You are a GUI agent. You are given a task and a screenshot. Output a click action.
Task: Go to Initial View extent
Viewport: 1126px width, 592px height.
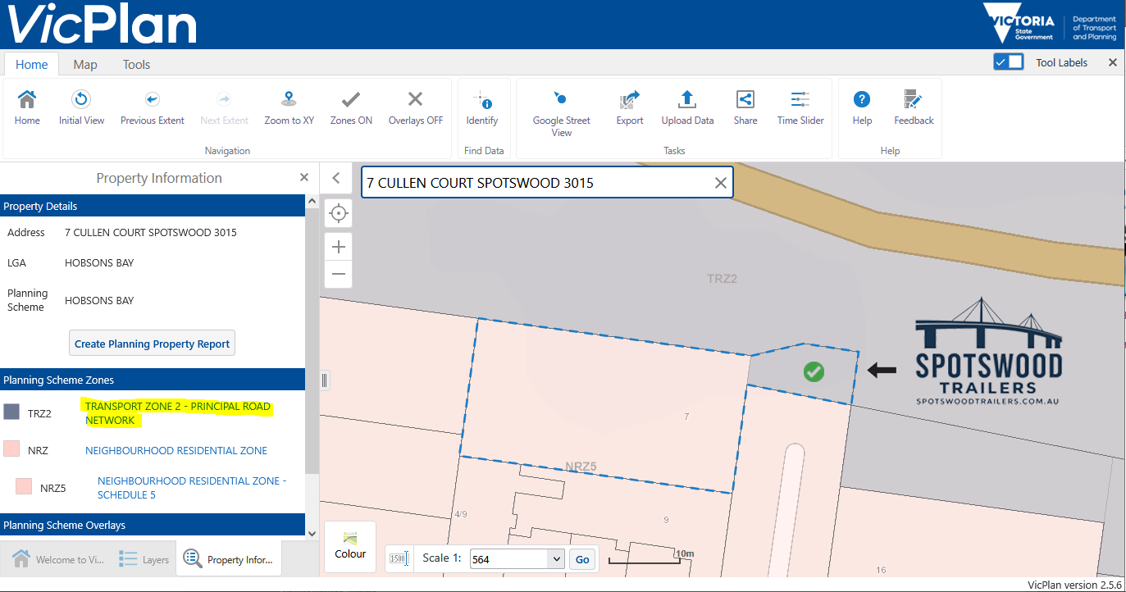[81, 100]
